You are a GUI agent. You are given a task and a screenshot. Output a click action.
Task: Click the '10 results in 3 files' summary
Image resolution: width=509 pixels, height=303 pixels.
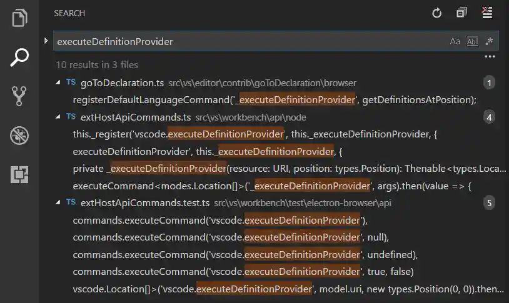click(x=97, y=65)
